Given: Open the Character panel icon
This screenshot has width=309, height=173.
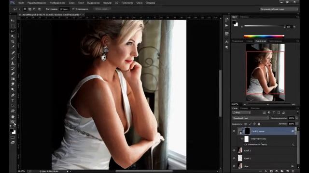Looking at the screenshot, I should (226, 42).
